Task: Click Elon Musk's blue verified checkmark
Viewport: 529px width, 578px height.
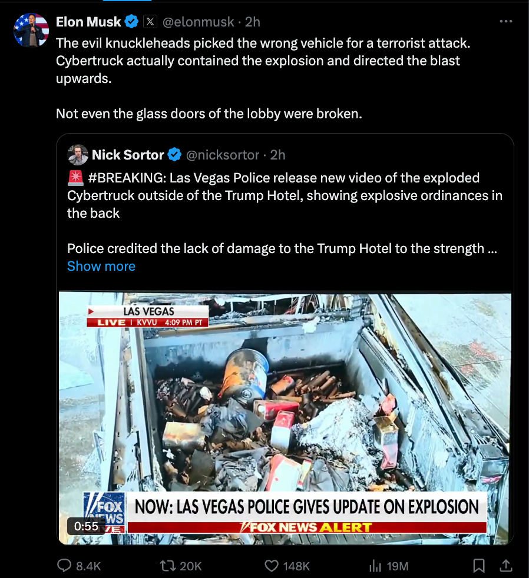Action: [x=132, y=22]
